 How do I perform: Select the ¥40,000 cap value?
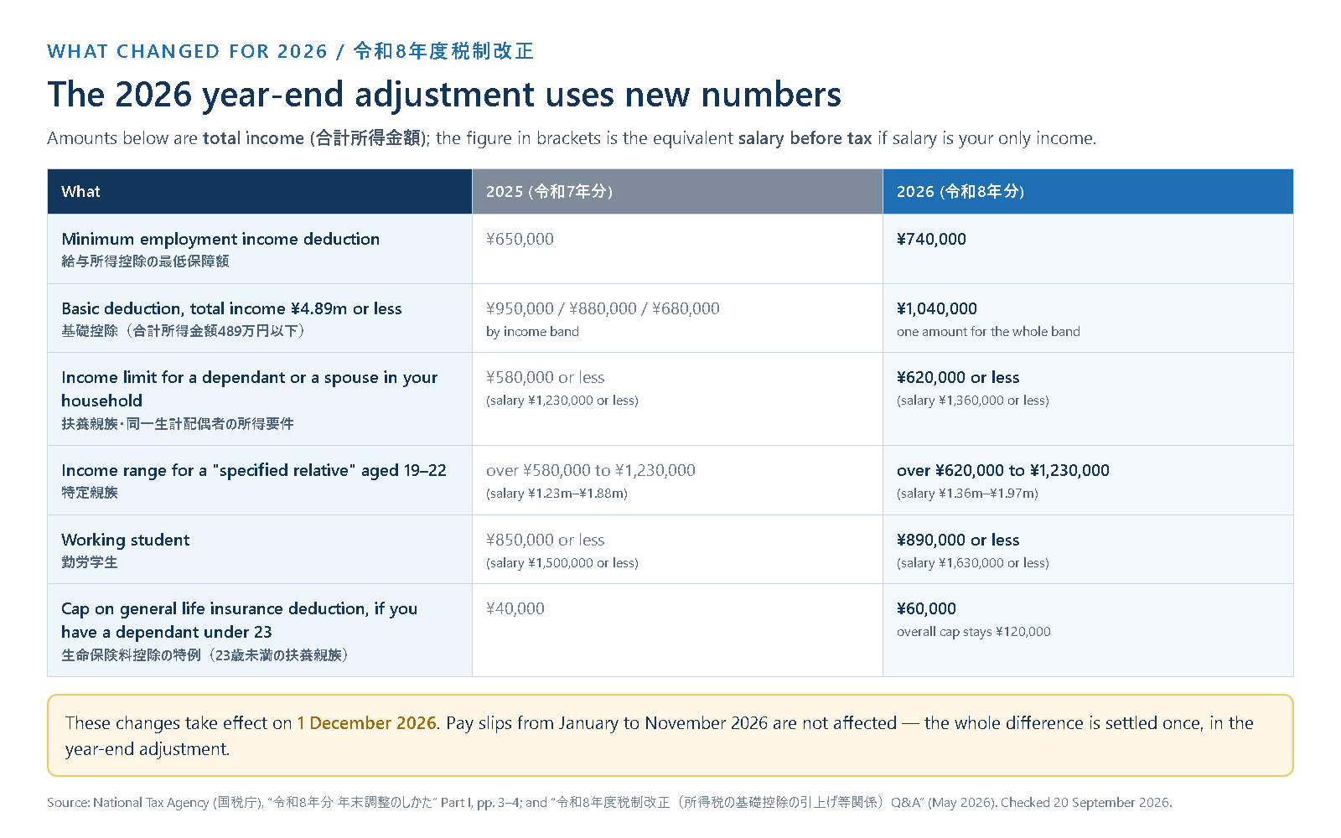(515, 608)
